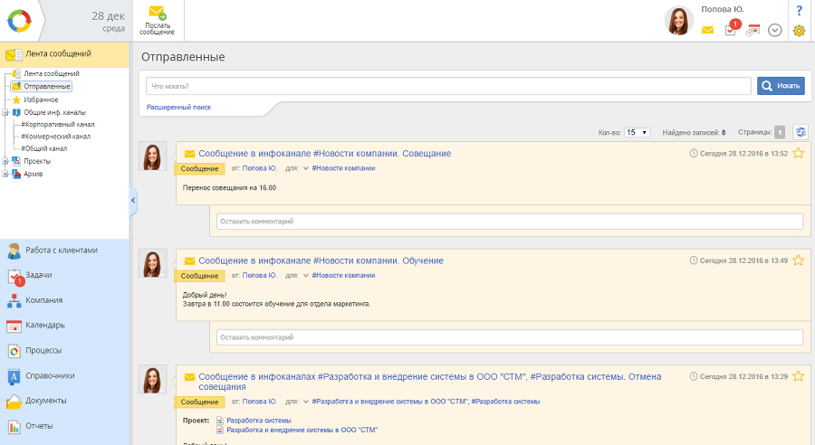Screen dimensions: 815x445
Task: Open Избранное in the tree
Action: (41, 99)
